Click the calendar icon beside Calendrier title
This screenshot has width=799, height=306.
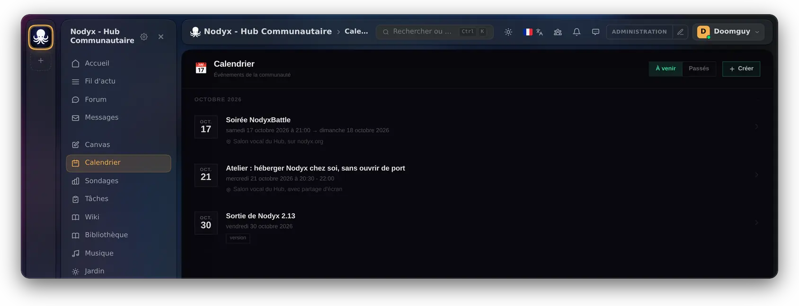[201, 68]
